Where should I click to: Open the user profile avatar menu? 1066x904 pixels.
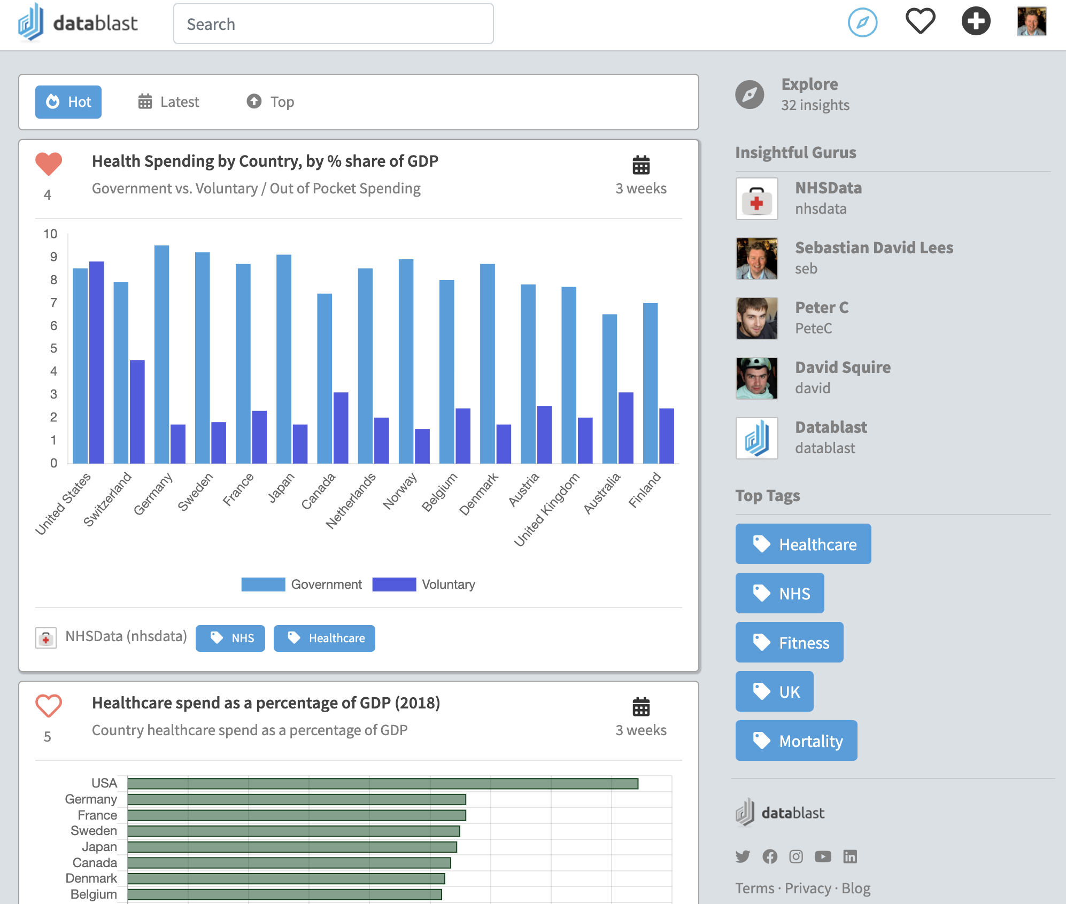(x=1031, y=21)
